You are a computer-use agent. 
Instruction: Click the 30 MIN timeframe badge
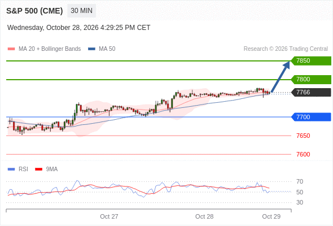81,11
